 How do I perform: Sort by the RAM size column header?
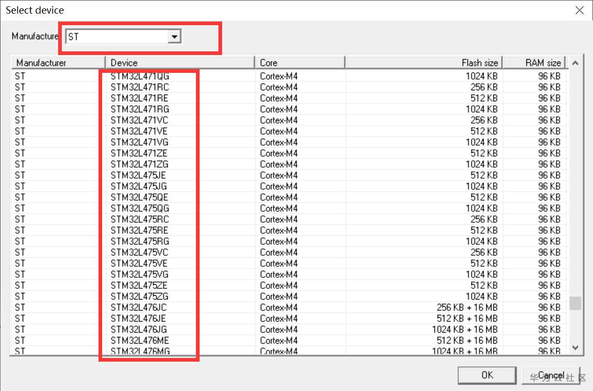(534, 62)
